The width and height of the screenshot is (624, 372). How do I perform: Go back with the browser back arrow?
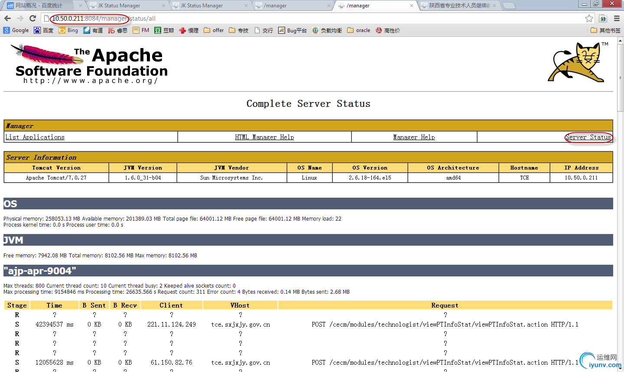tap(7, 18)
